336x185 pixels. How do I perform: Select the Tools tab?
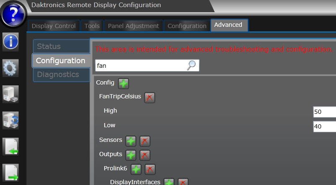pyautogui.click(x=92, y=26)
